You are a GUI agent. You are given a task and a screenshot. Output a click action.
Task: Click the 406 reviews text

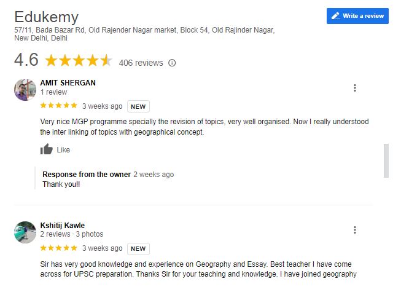point(141,63)
